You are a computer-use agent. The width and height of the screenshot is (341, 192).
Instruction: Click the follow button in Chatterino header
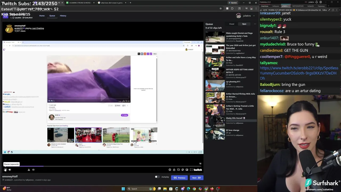coord(324,10)
